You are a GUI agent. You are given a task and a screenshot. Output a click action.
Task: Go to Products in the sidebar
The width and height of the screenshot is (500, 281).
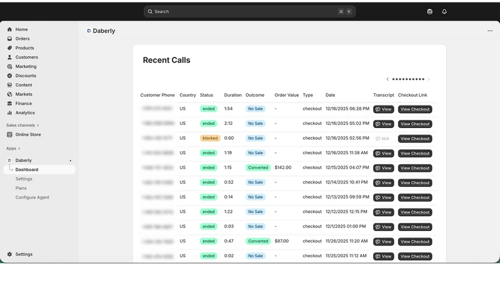(x=24, y=48)
